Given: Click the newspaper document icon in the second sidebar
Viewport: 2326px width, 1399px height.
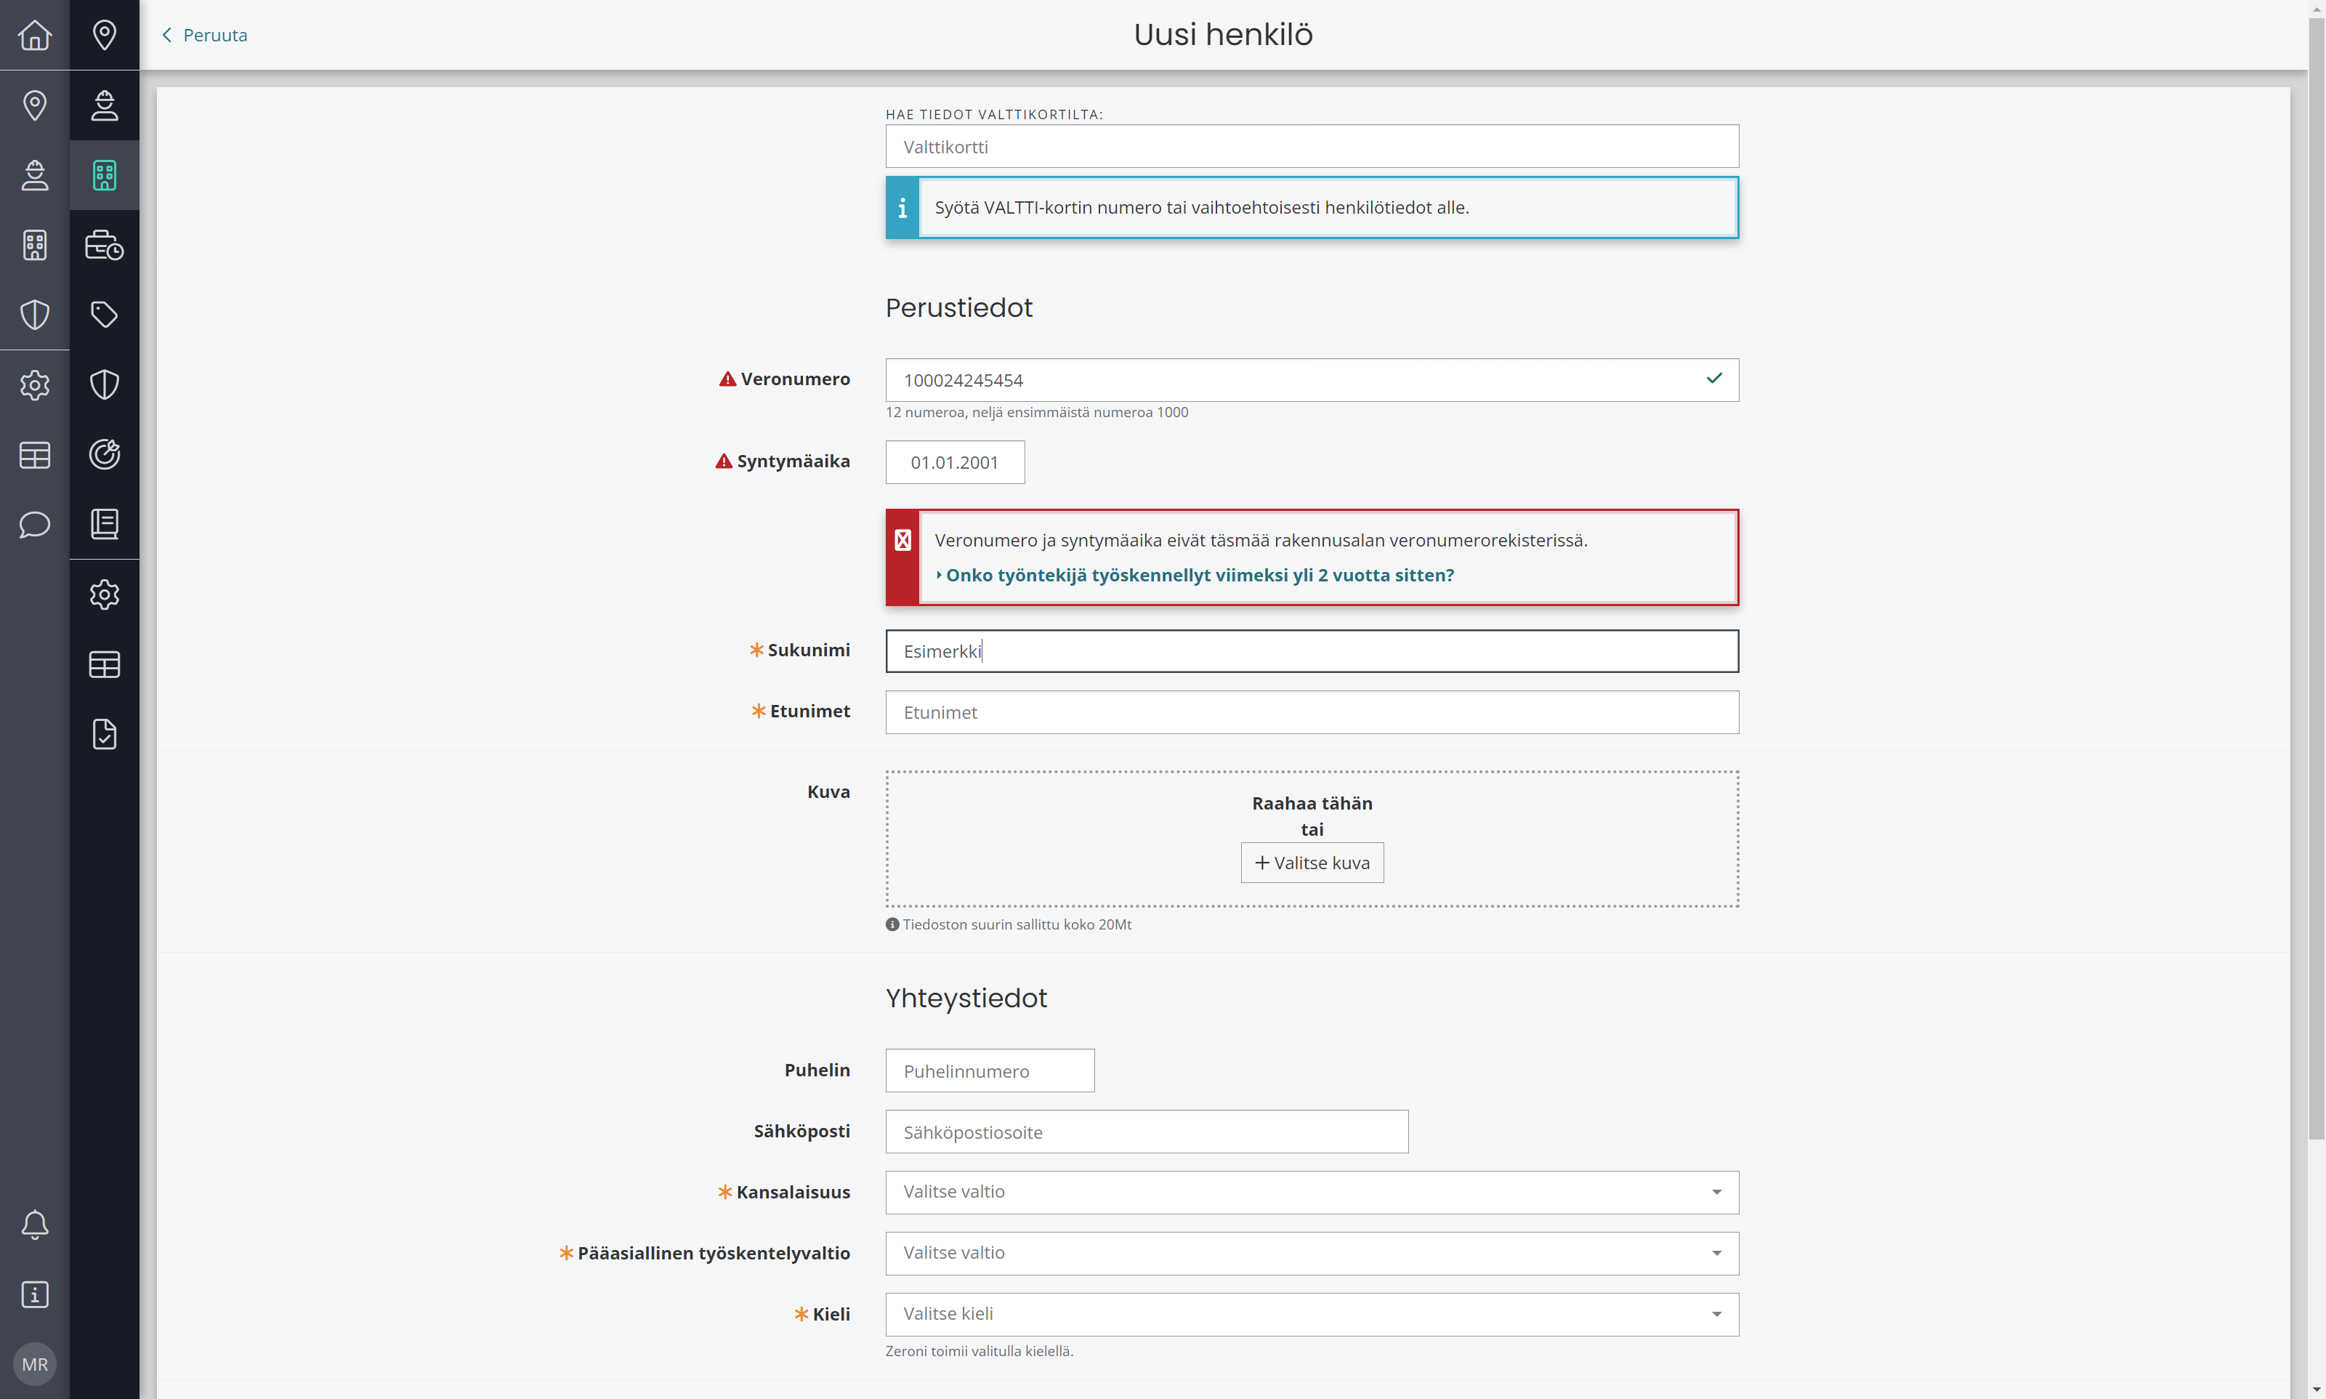Looking at the screenshot, I should [x=105, y=524].
